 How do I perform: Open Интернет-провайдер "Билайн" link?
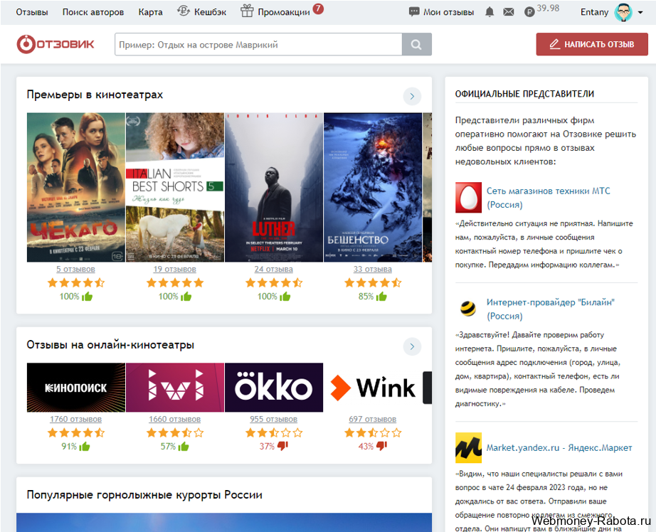tap(550, 309)
